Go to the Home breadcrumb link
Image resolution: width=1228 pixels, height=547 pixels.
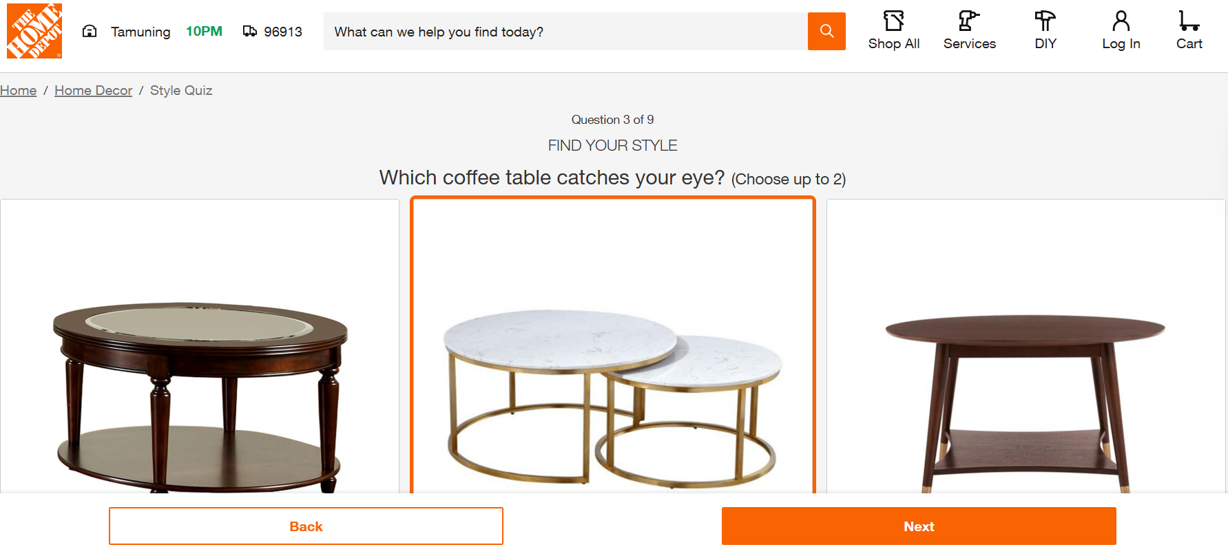click(19, 90)
